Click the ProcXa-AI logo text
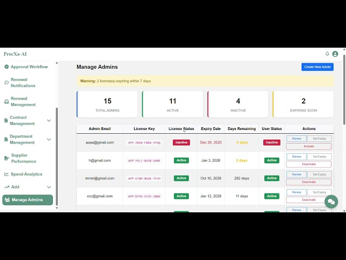 click(15, 54)
